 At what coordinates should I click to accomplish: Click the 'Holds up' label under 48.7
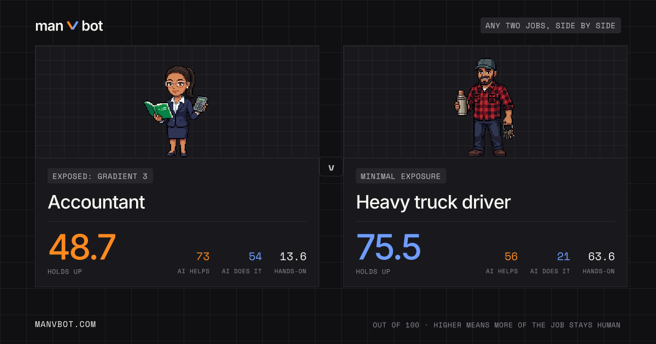point(65,271)
